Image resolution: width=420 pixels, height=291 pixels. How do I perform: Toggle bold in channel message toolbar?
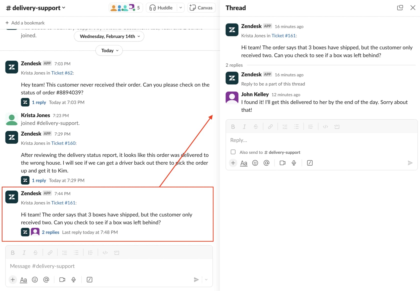[13, 253]
